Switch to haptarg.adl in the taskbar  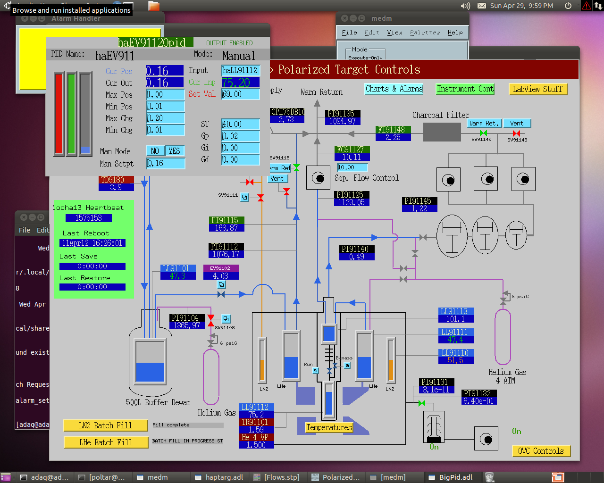219,477
